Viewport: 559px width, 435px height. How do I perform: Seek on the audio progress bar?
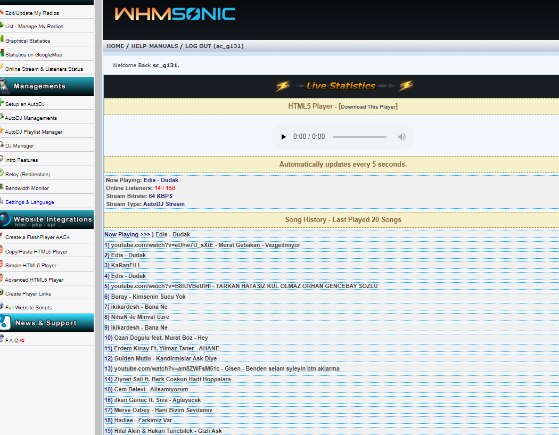pos(359,136)
